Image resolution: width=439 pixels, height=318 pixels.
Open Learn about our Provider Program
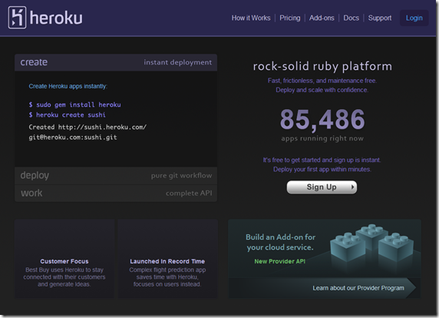[358, 288]
